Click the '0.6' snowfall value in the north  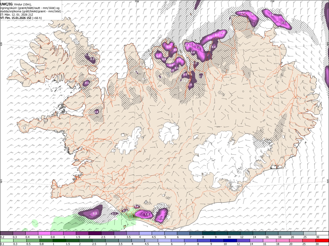[x=171, y=65]
